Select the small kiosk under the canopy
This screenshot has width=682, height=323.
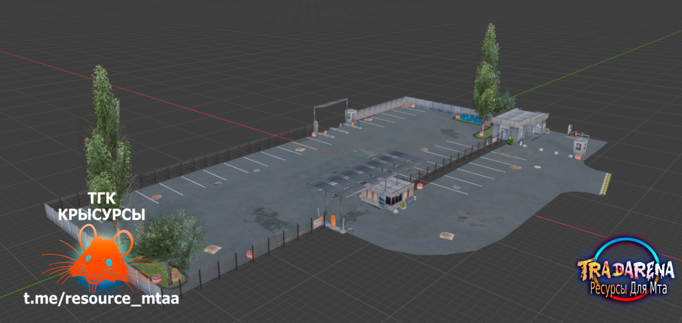coord(387,192)
